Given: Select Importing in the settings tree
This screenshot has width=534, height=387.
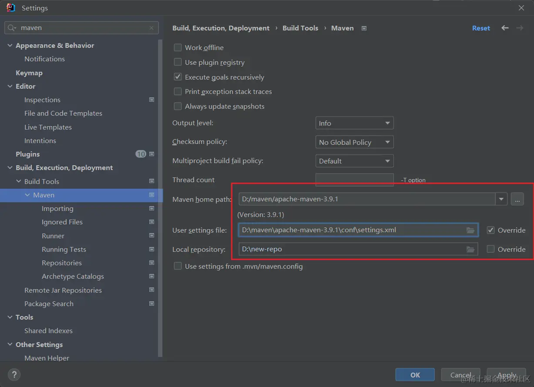Looking at the screenshot, I should 57,208.
